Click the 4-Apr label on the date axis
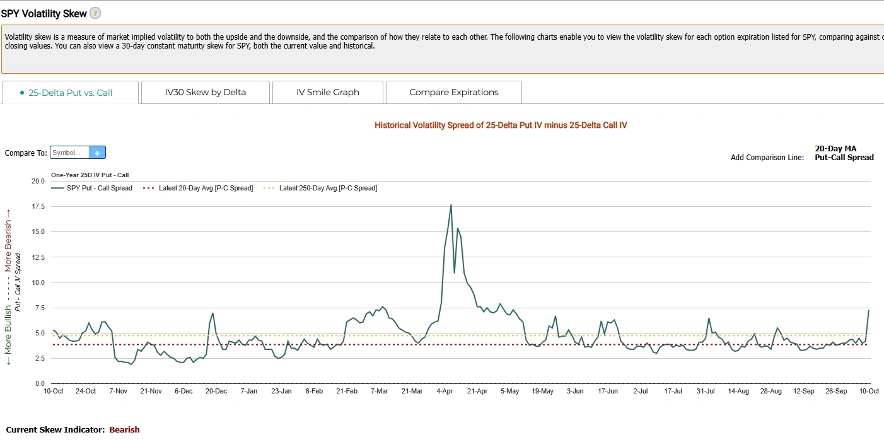 click(x=445, y=391)
